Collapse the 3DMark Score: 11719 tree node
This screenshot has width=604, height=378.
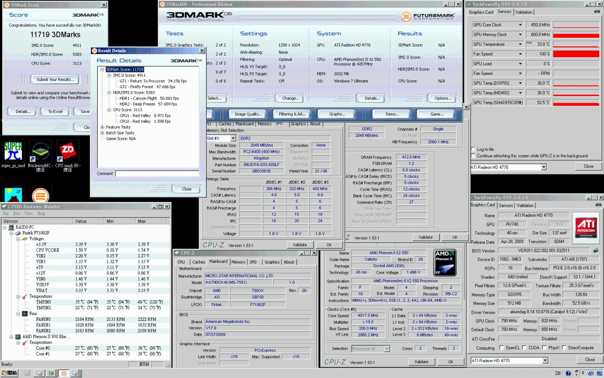[102, 70]
